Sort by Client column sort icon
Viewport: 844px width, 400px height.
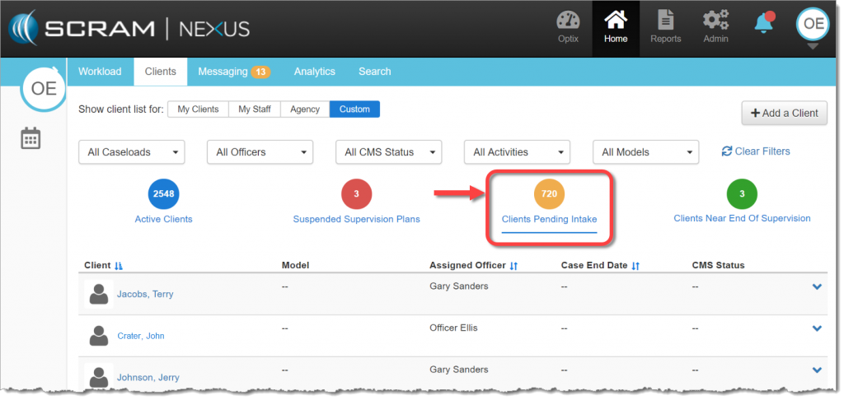pos(119,266)
